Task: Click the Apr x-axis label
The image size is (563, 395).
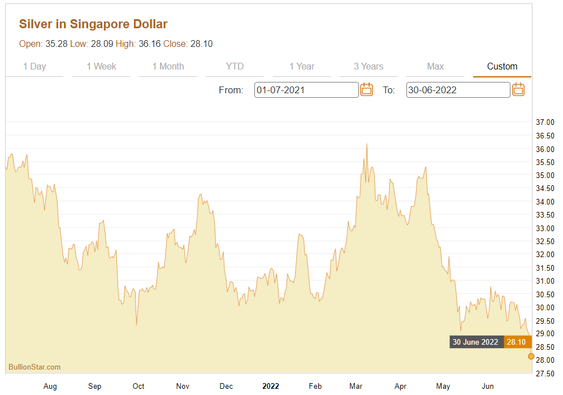Action: click(x=400, y=387)
